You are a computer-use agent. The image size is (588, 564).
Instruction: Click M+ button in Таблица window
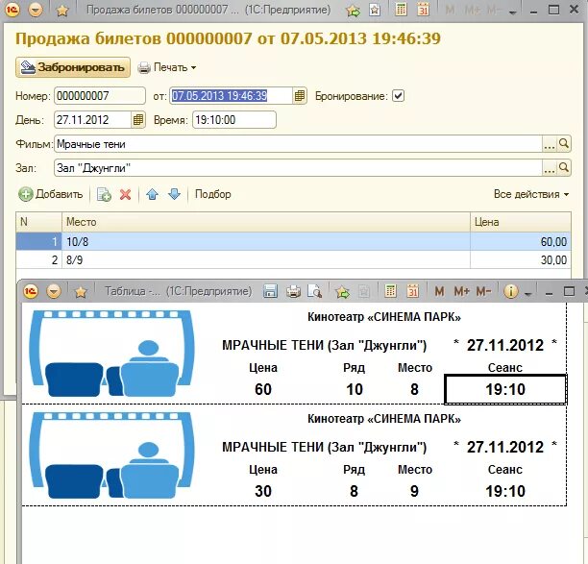(x=461, y=291)
